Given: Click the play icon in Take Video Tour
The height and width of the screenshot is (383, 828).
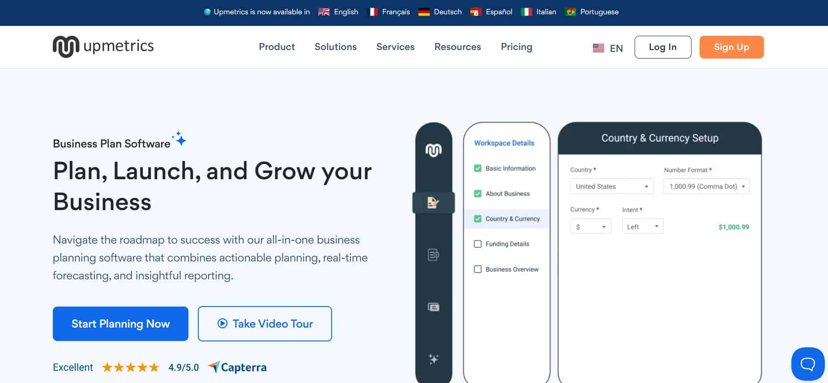Looking at the screenshot, I should click(222, 324).
